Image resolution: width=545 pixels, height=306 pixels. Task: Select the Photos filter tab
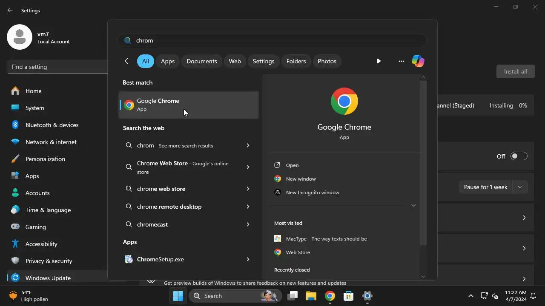pyautogui.click(x=327, y=61)
